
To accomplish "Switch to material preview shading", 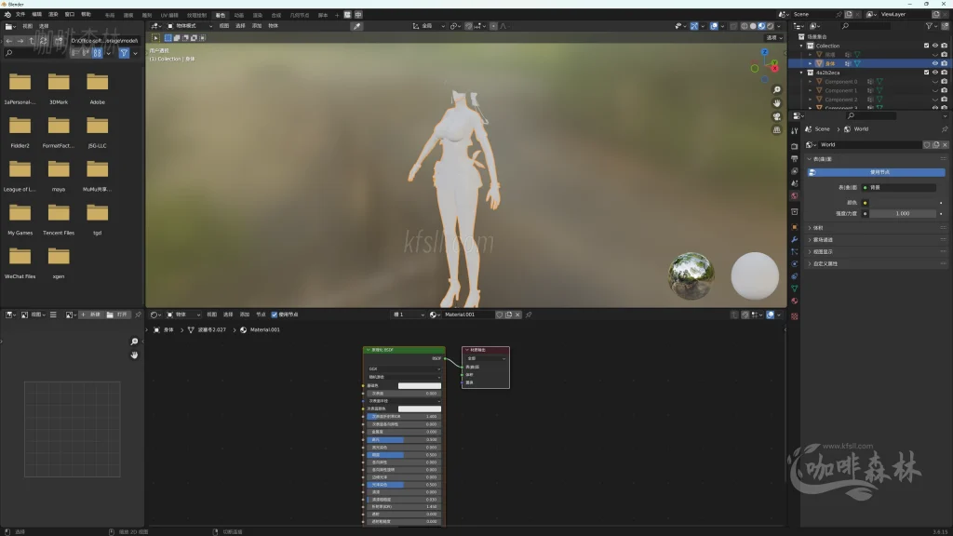I will click(761, 26).
